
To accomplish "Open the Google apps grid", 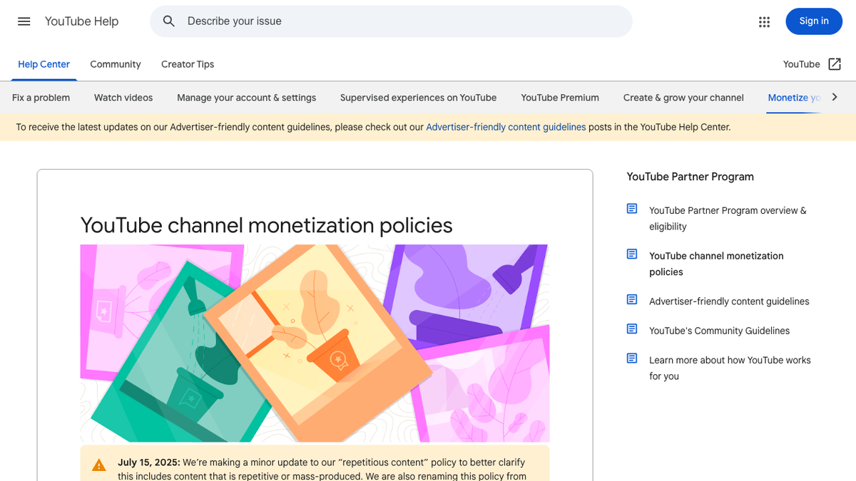I will [765, 21].
